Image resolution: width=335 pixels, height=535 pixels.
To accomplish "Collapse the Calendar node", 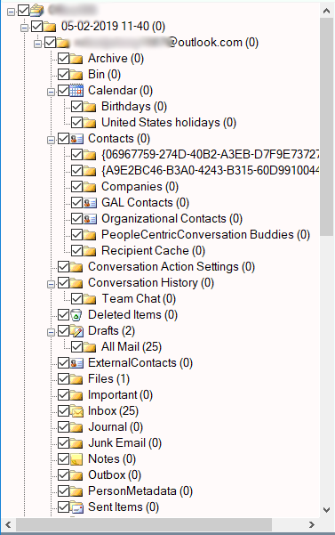I will click(51, 92).
